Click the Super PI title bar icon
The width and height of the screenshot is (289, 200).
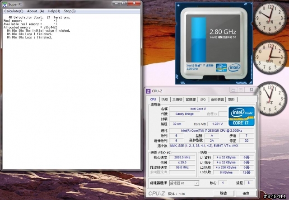click(5, 4)
